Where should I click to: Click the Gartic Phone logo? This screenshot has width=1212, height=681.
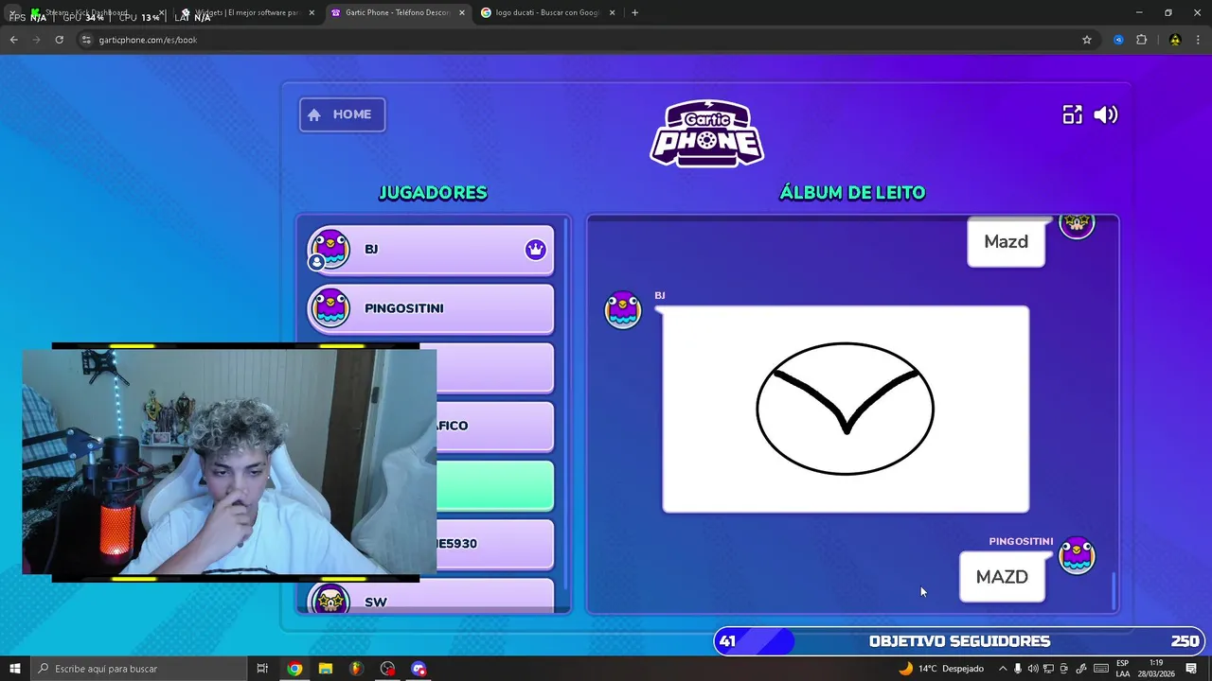tap(706, 133)
